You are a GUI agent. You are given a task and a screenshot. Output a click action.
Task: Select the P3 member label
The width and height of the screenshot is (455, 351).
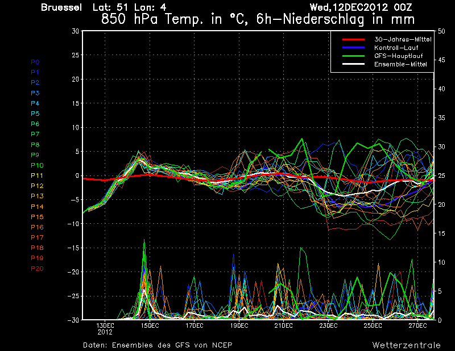35,93
